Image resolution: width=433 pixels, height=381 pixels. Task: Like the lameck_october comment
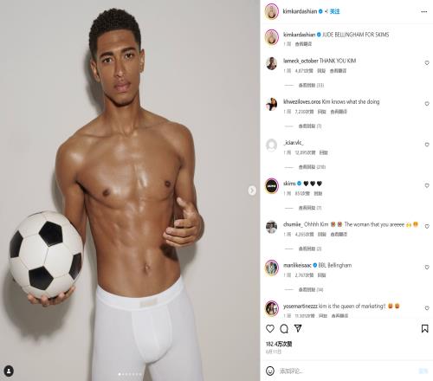427,62
